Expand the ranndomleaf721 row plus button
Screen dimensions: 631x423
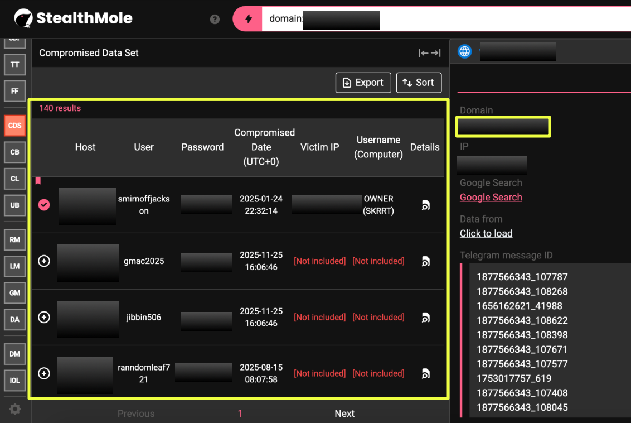[44, 373]
